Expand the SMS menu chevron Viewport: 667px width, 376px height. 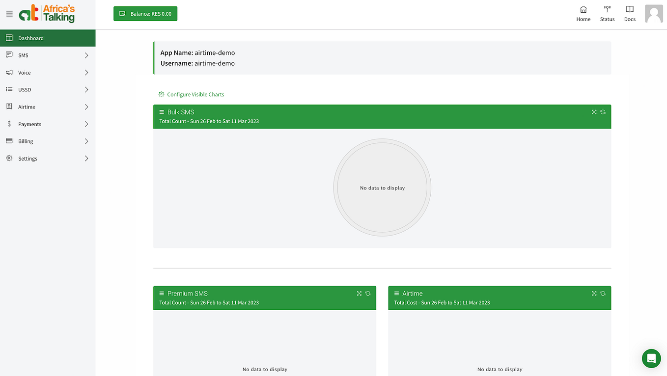coord(86,55)
